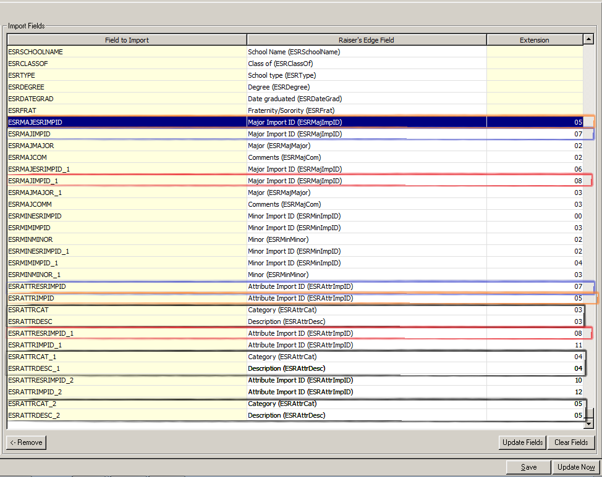Select the ESRDATEGRAD field
Screen dimensions: 602x477
pos(127,99)
